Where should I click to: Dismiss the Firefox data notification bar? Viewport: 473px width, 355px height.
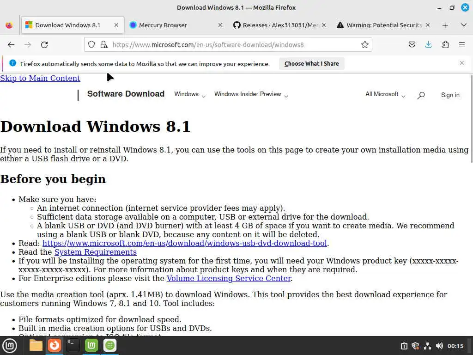click(x=462, y=63)
